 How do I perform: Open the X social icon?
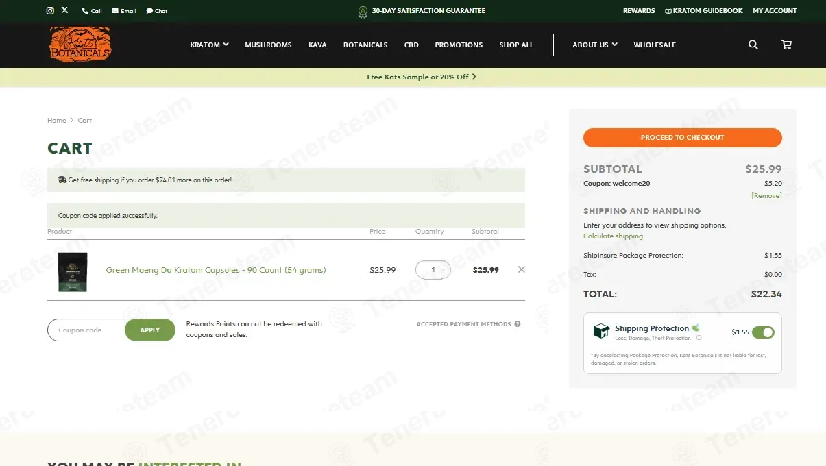(65, 10)
